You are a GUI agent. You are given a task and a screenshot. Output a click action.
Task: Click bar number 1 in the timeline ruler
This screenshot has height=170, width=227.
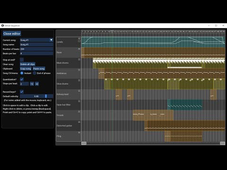pyautogui.click(x=83, y=32)
